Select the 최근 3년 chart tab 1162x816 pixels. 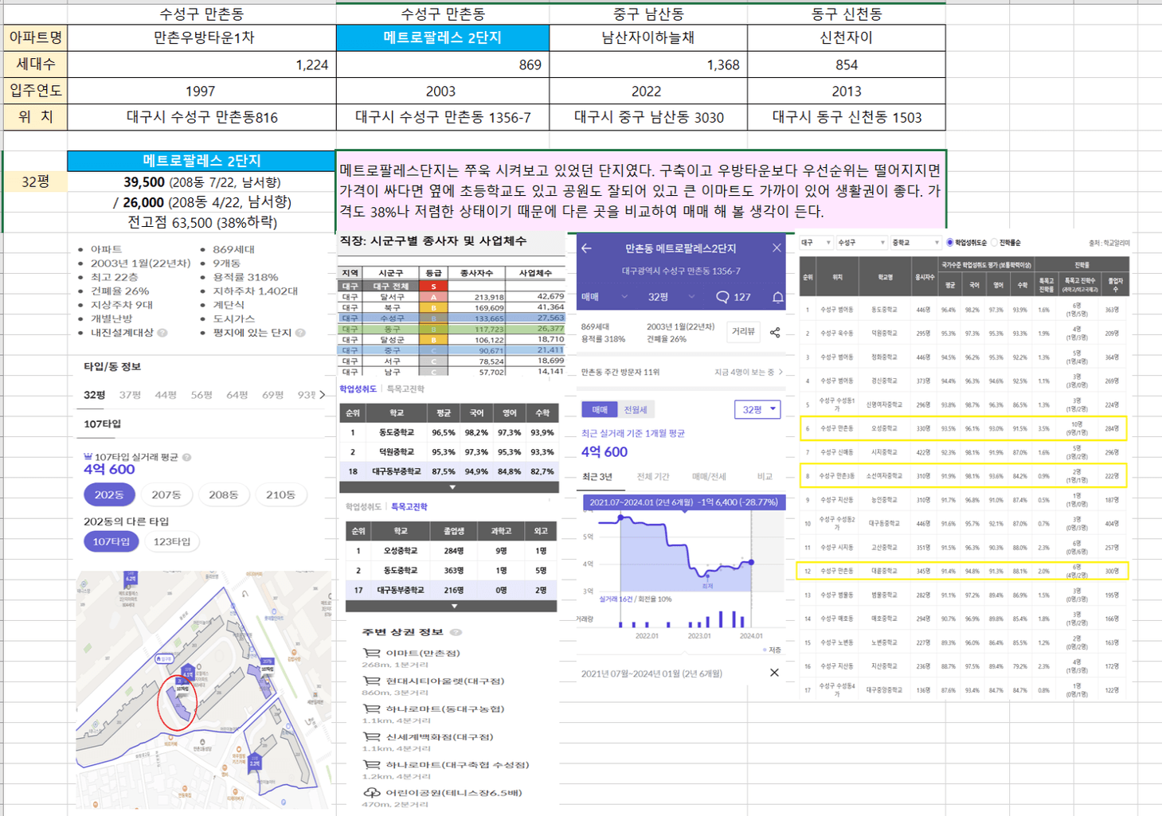pos(597,477)
